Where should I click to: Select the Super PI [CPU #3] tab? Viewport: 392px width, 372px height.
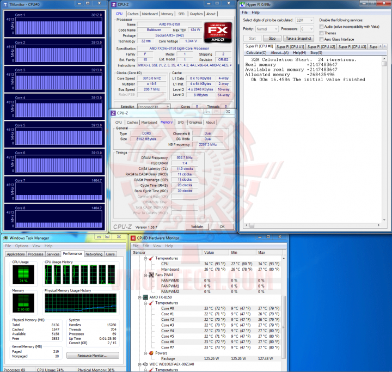pos(352,47)
